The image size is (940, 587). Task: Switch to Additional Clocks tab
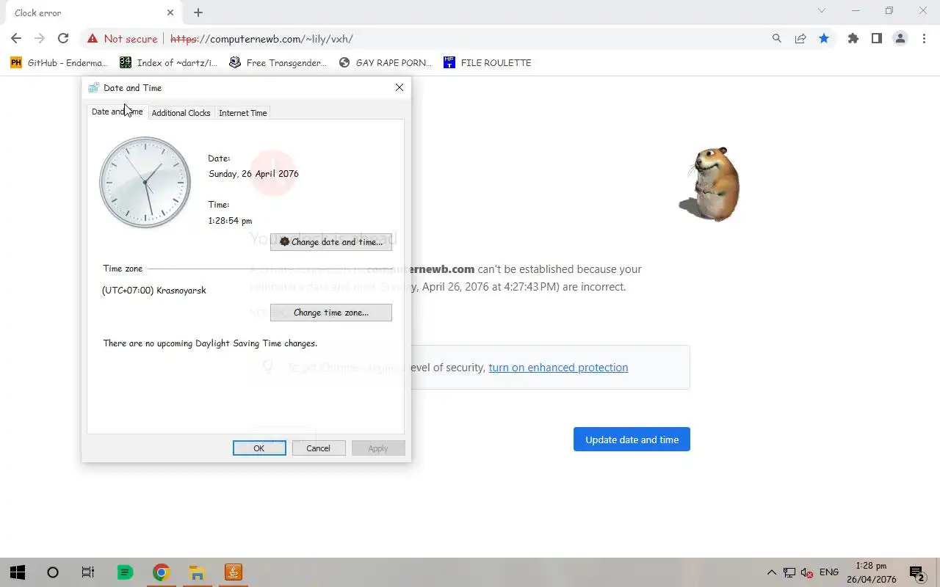point(181,113)
